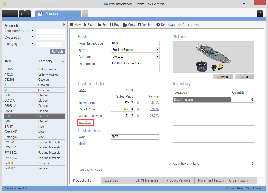
Task: Open the main hamburger menu
Action: coord(10,14)
